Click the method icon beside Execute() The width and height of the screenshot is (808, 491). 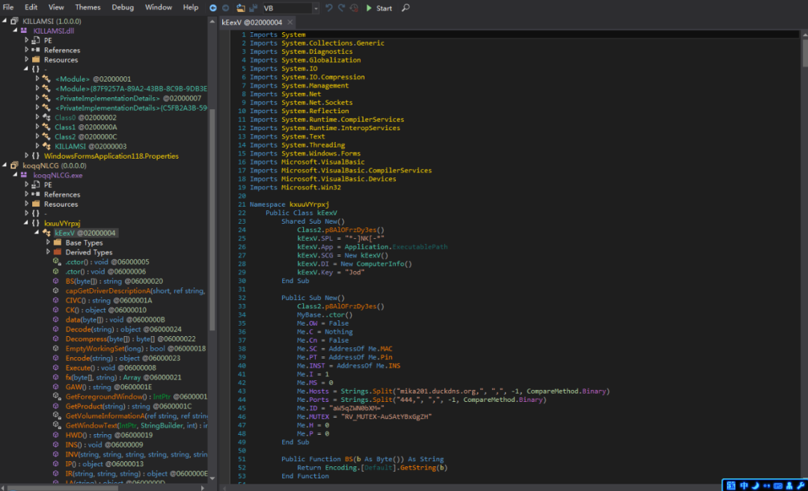tap(57, 368)
